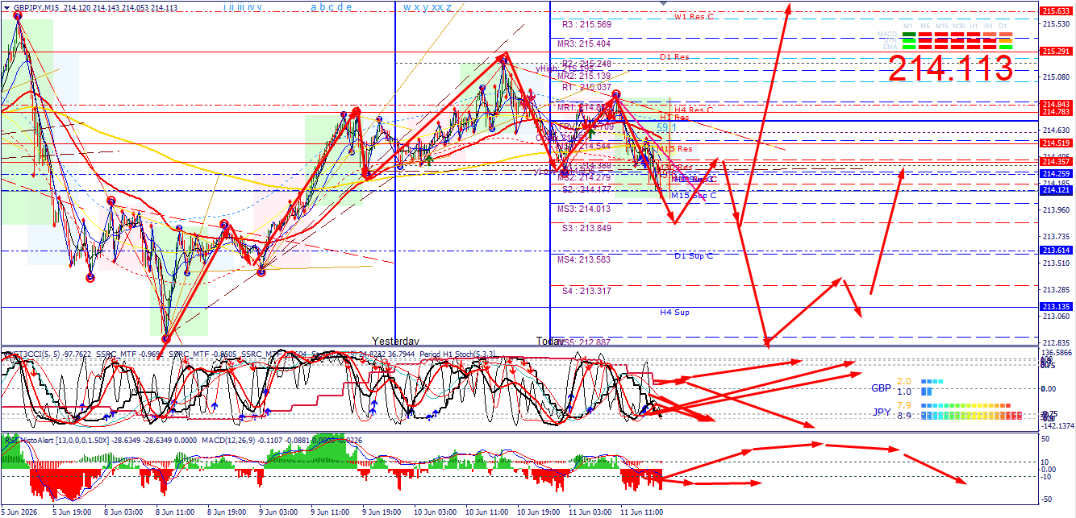
Task: Select the 'w x y xx z' wave label
Action: (x=427, y=7)
